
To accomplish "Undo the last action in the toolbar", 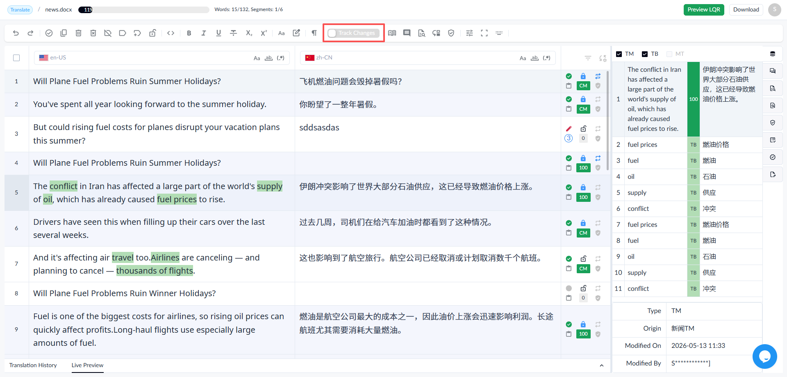I will click(x=16, y=33).
